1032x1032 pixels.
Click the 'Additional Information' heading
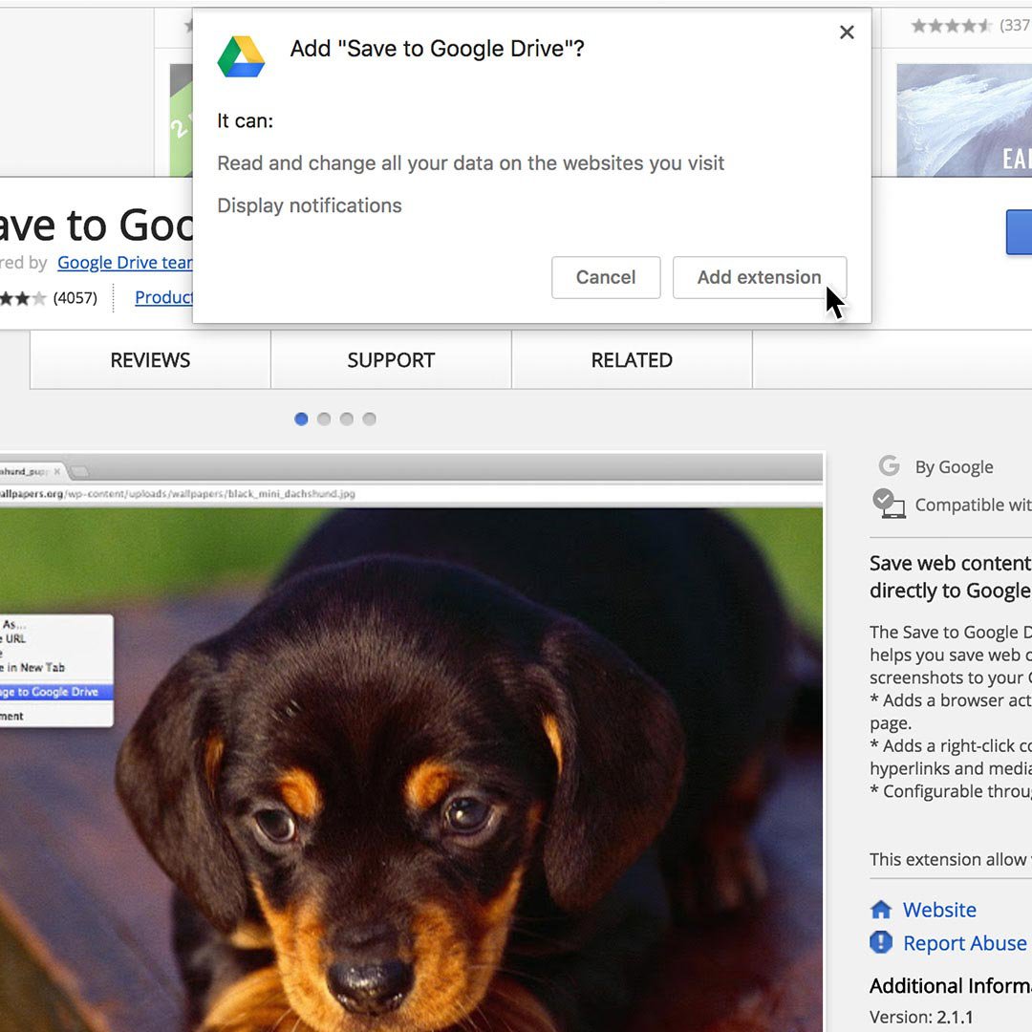tap(951, 986)
